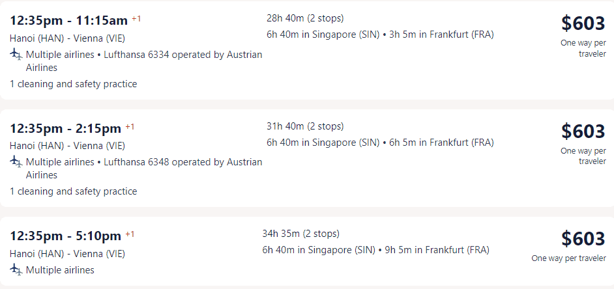Click the airplane icon on the 5:10pm flight
The width and height of the screenshot is (614, 289).
[16, 269]
